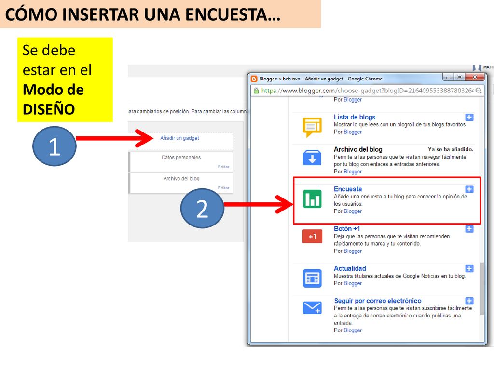This screenshot has height=370, width=494.
Task: Add the Botón +1 gadget with plus button
Action: pos(469,229)
